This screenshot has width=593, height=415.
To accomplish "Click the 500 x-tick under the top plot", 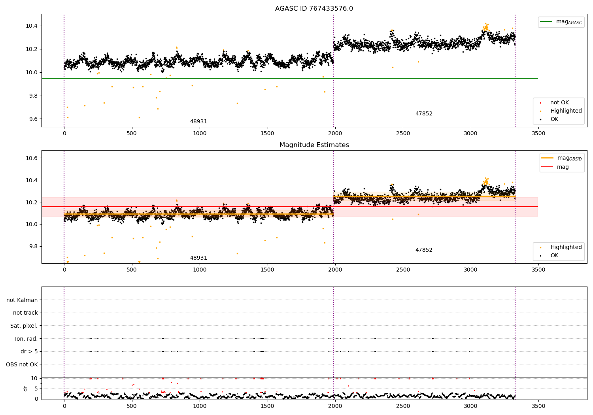I will (132, 134).
